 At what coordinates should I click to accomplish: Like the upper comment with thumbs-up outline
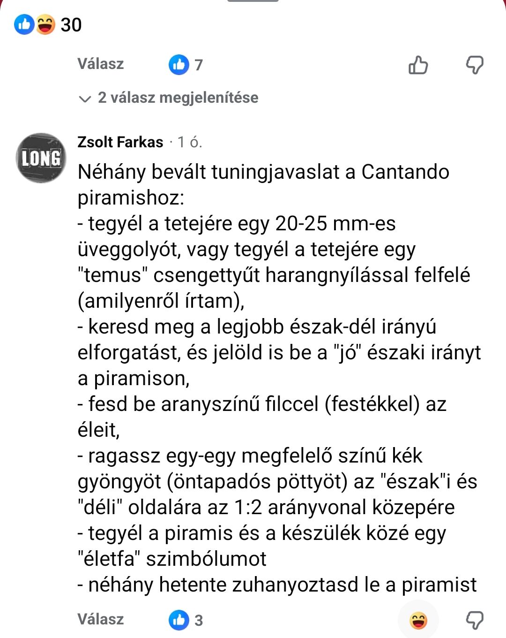point(418,65)
